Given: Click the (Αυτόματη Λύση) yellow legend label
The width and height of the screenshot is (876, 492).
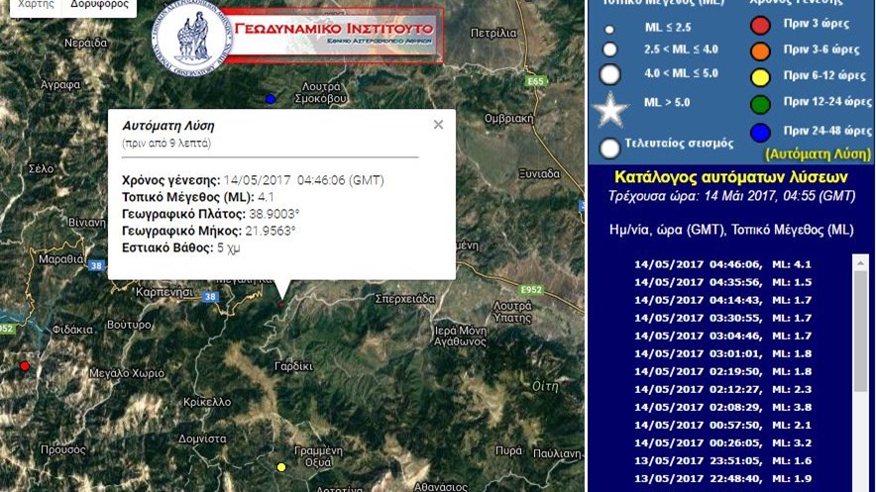Looking at the screenshot, I should [x=818, y=154].
